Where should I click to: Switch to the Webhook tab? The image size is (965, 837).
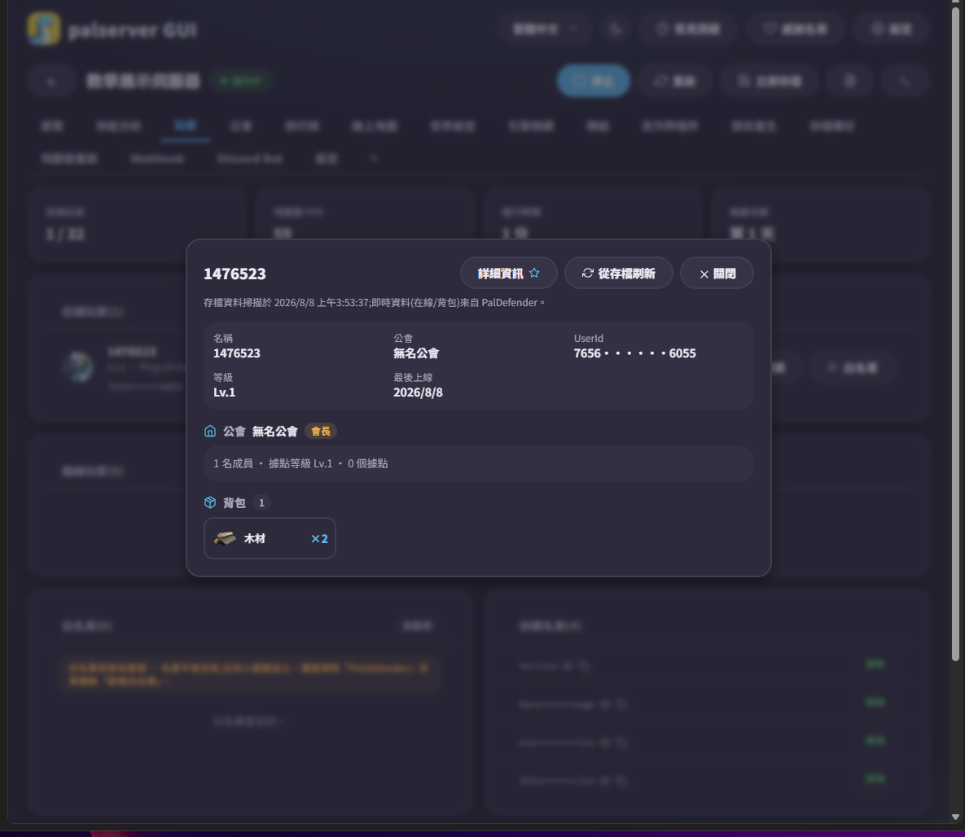pos(157,159)
